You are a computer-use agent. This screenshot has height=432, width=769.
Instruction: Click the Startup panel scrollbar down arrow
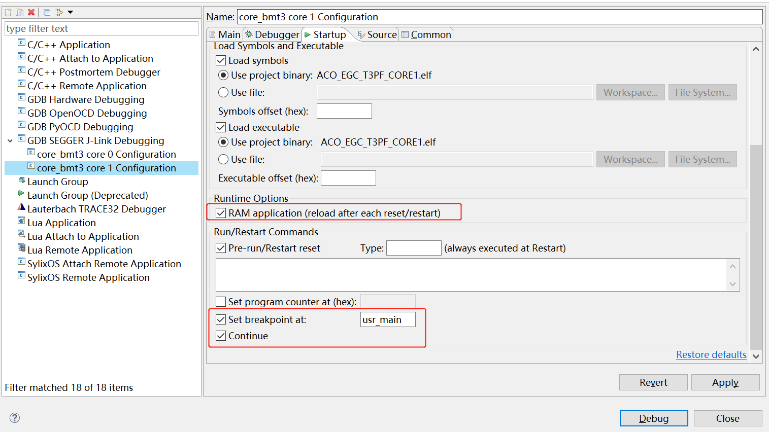(x=756, y=356)
